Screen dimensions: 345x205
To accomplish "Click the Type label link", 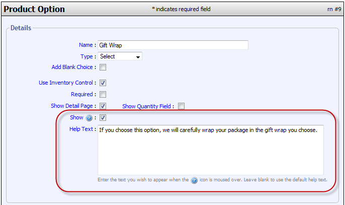I will (x=87, y=56).
